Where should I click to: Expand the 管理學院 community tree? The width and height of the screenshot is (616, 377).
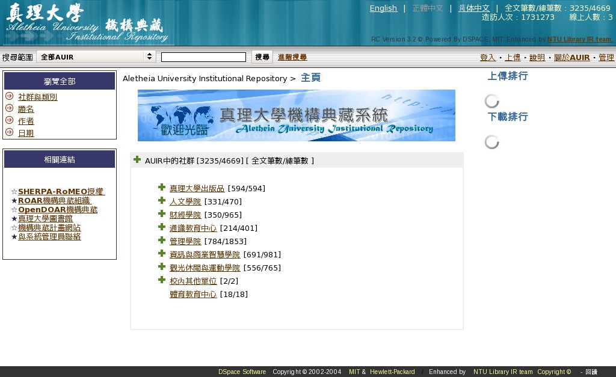tap(161, 241)
